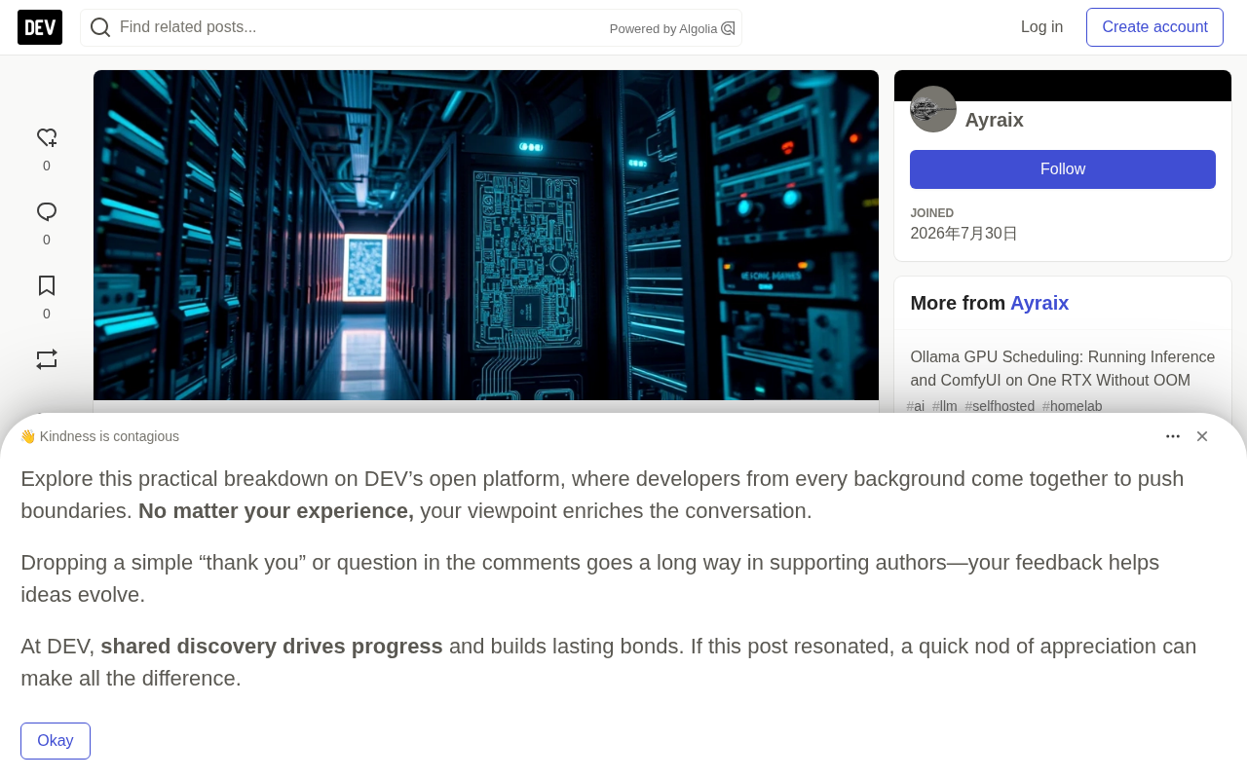Follow the author Ayraix
The width and height of the screenshot is (1247, 779).
(1063, 169)
